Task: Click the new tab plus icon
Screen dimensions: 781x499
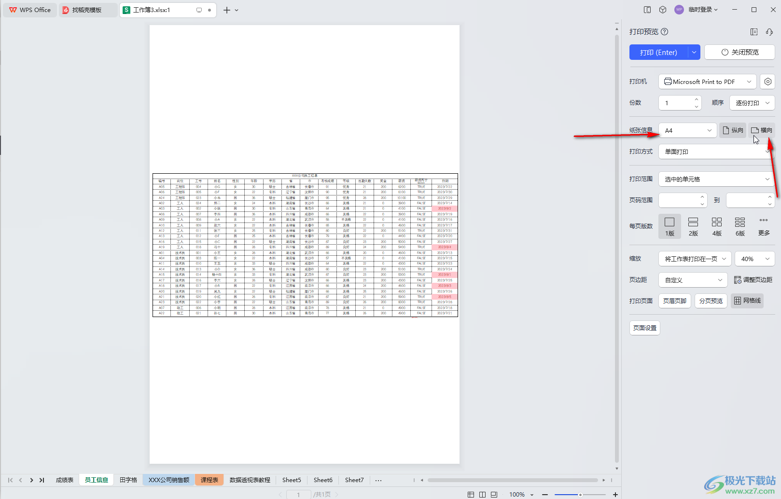Action: click(227, 10)
